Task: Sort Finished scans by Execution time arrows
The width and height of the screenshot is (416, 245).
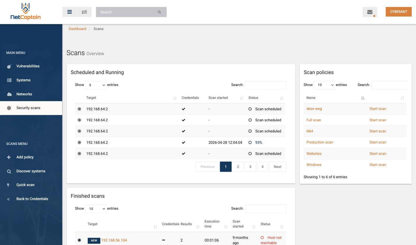Action: (x=226, y=227)
